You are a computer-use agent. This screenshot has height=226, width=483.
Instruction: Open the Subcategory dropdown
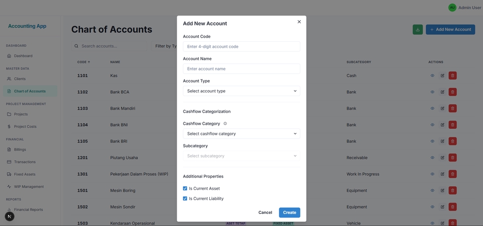point(242,156)
